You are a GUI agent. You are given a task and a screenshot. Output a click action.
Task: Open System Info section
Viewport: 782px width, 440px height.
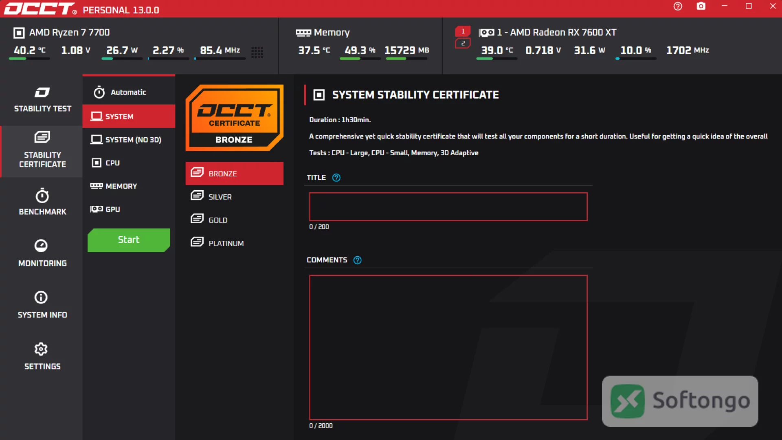[42, 305]
